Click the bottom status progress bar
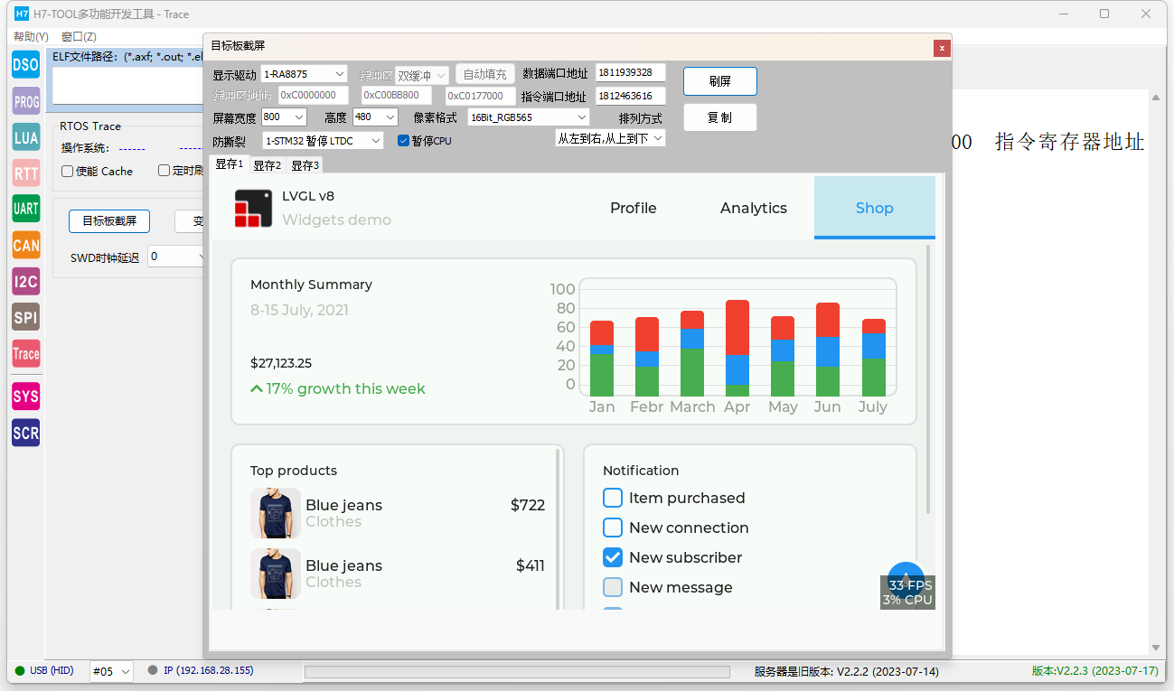The image size is (1174, 691). pos(517,671)
